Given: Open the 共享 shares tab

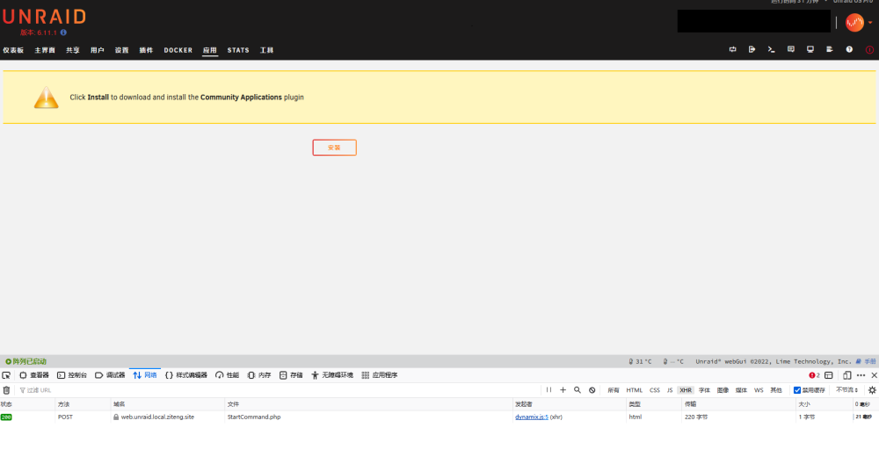Looking at the screenshot, I should (x=73, y=50).
